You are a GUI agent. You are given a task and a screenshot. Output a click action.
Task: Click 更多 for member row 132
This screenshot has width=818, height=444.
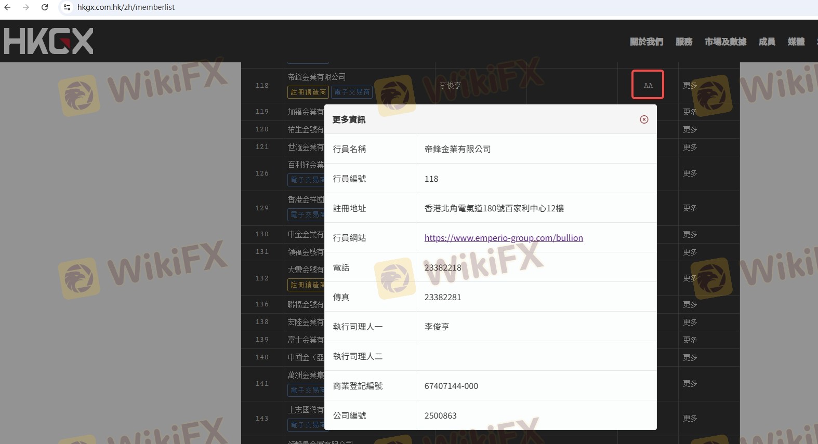690,278
